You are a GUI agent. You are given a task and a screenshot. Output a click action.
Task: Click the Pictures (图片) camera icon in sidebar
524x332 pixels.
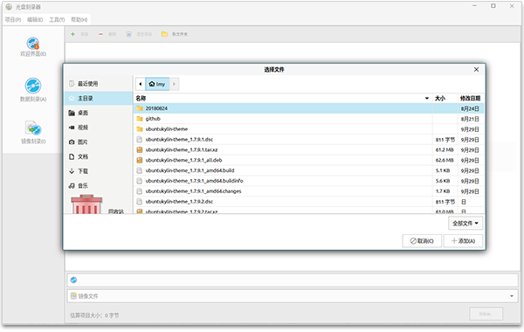72,142
